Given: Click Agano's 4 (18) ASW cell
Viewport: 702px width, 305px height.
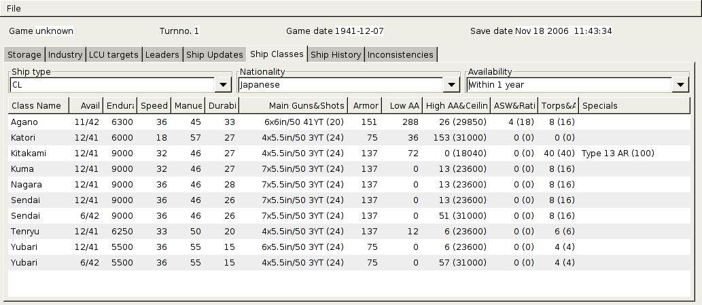Looking at the screenshot, I should coord(514,122).
